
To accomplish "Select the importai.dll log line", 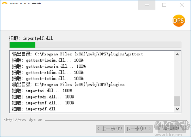I will (x=42, y=91).
